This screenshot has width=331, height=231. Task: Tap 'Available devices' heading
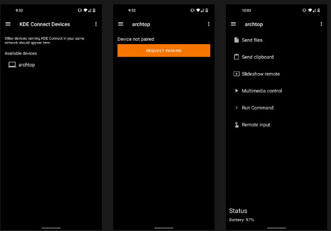[x=21, y=53]
